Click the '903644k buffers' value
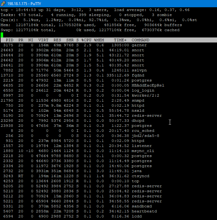 [x=163, y=25]
